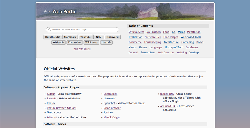Open the Webring contents link
The width and height of the screenshot is (250, 128).
pyautogui.click(x=182, y=52)
